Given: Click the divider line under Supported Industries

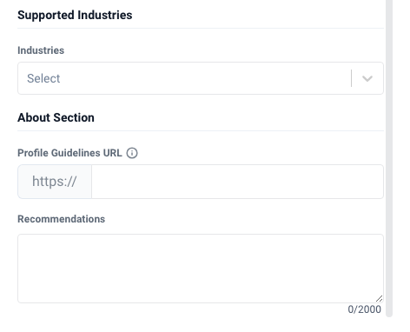Looking at the screenshot, I should pyautogui.click(x=201, y=29).
